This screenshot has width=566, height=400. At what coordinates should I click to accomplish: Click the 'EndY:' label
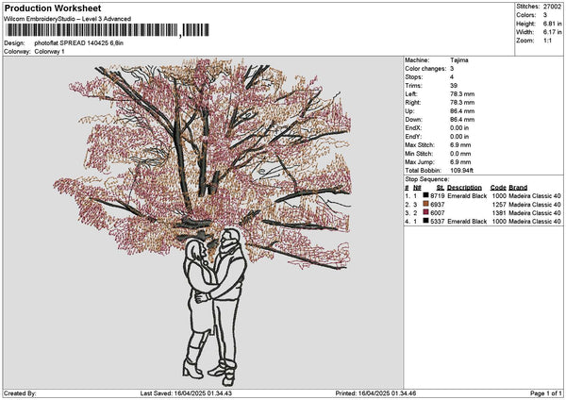point(413,137)
